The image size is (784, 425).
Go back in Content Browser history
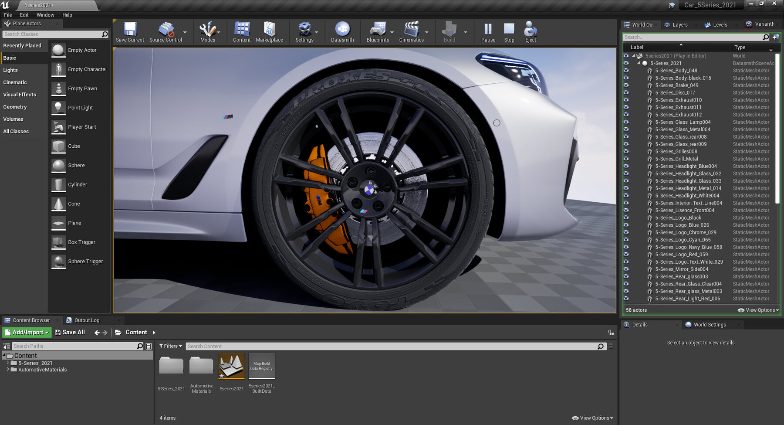click(97, 333)
